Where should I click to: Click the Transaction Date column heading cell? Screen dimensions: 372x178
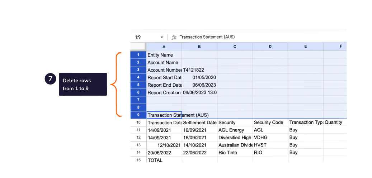pos(164,122)
